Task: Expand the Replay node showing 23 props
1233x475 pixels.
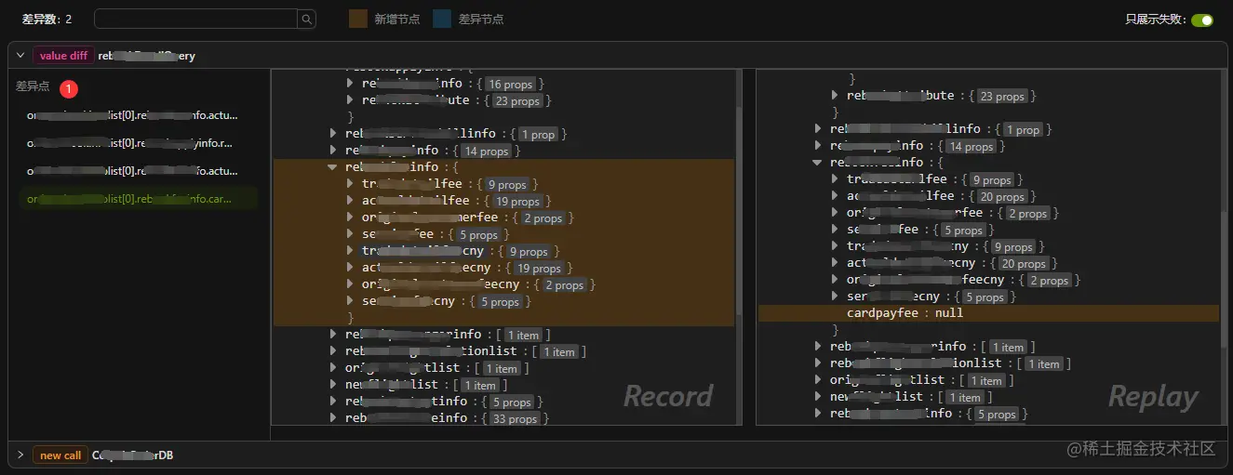Action: (x=835, y=96)
